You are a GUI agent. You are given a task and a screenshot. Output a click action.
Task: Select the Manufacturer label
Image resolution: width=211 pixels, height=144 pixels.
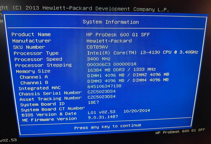point(32,41)
